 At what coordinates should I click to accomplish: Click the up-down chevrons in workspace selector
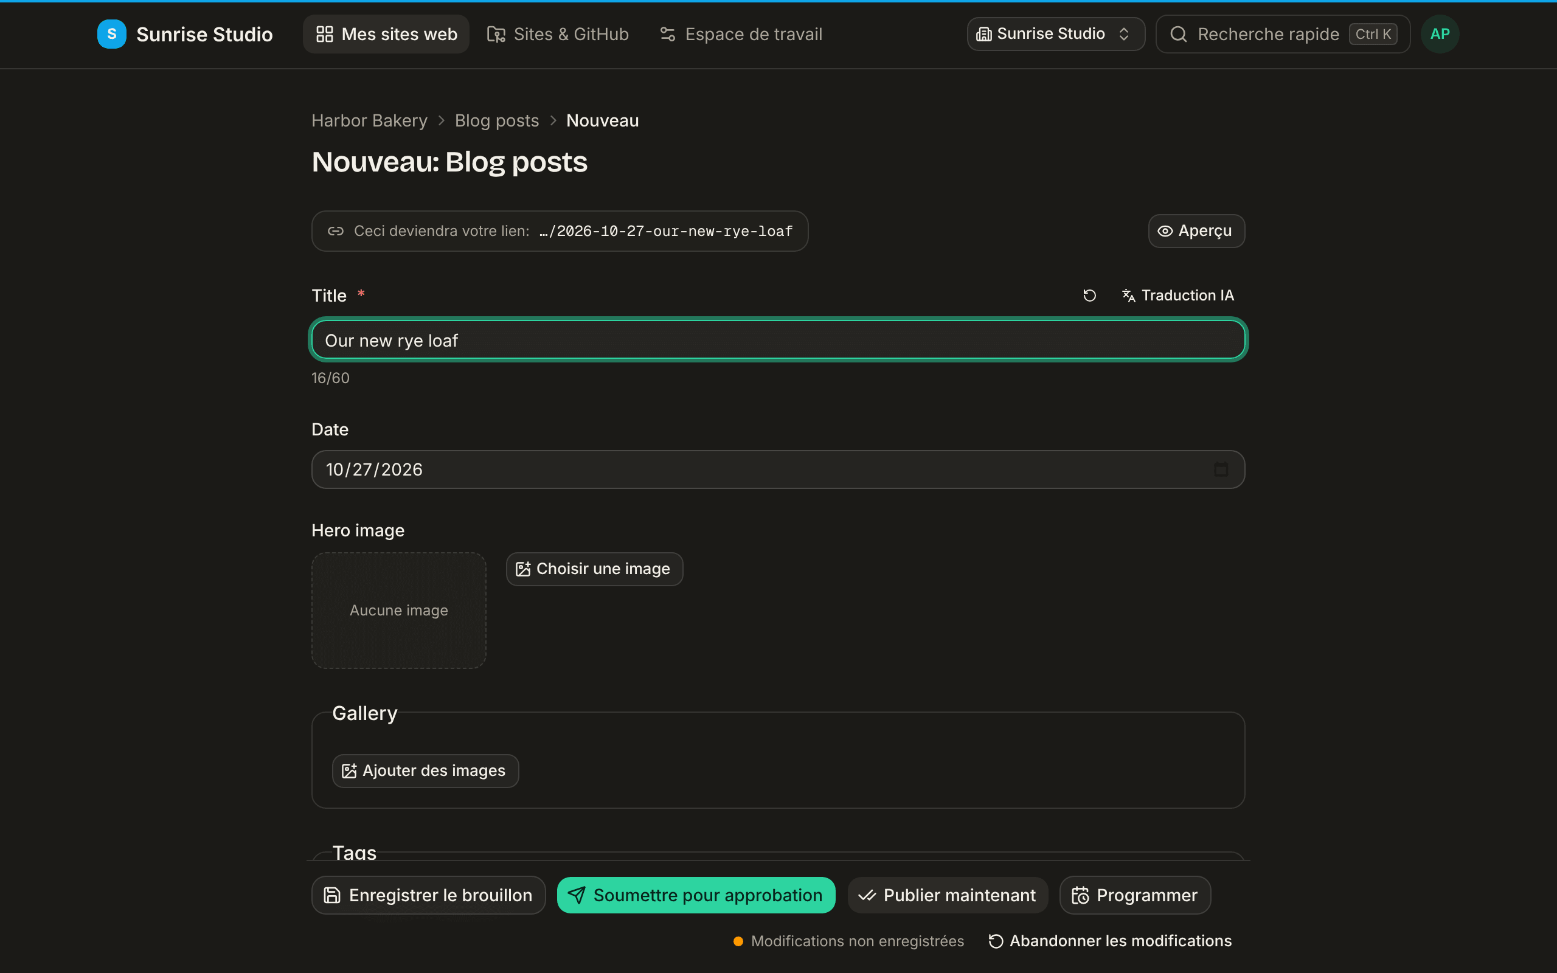point(1124,34)
